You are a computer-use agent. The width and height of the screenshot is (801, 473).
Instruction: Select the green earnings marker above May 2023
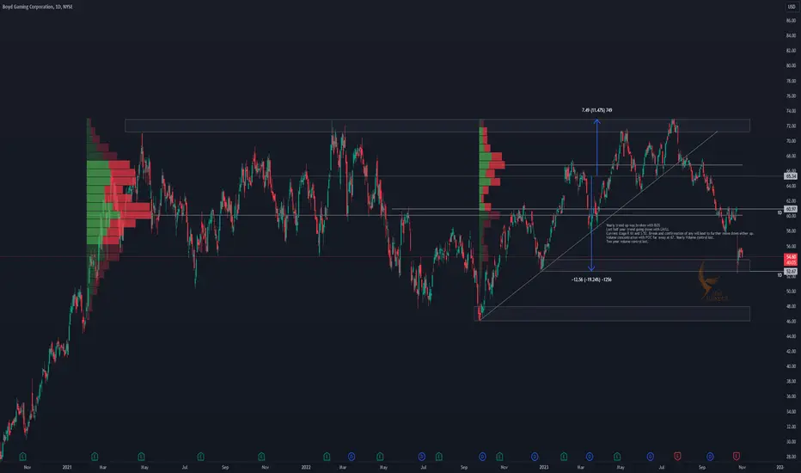(x=617, y=456)
